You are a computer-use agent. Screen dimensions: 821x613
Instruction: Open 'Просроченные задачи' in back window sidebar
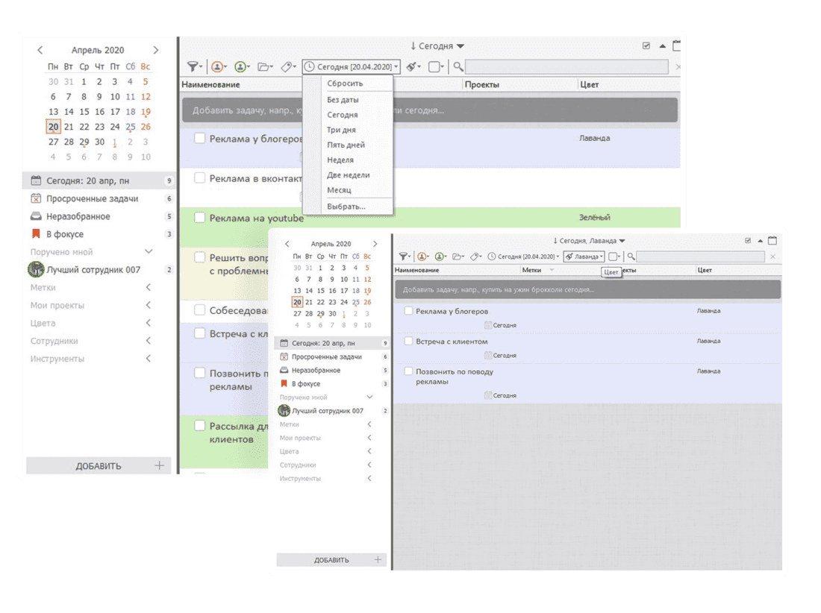[x=101, y=198]
